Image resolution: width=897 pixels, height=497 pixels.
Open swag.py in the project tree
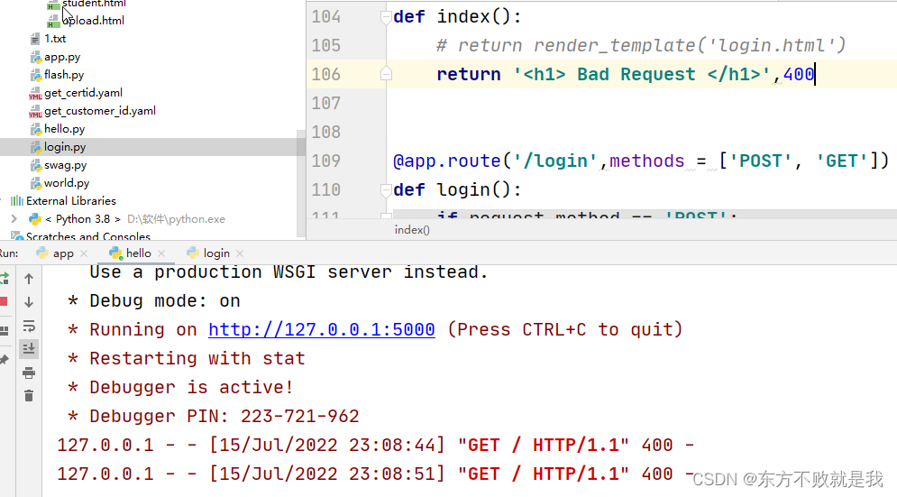click(66, 165)
